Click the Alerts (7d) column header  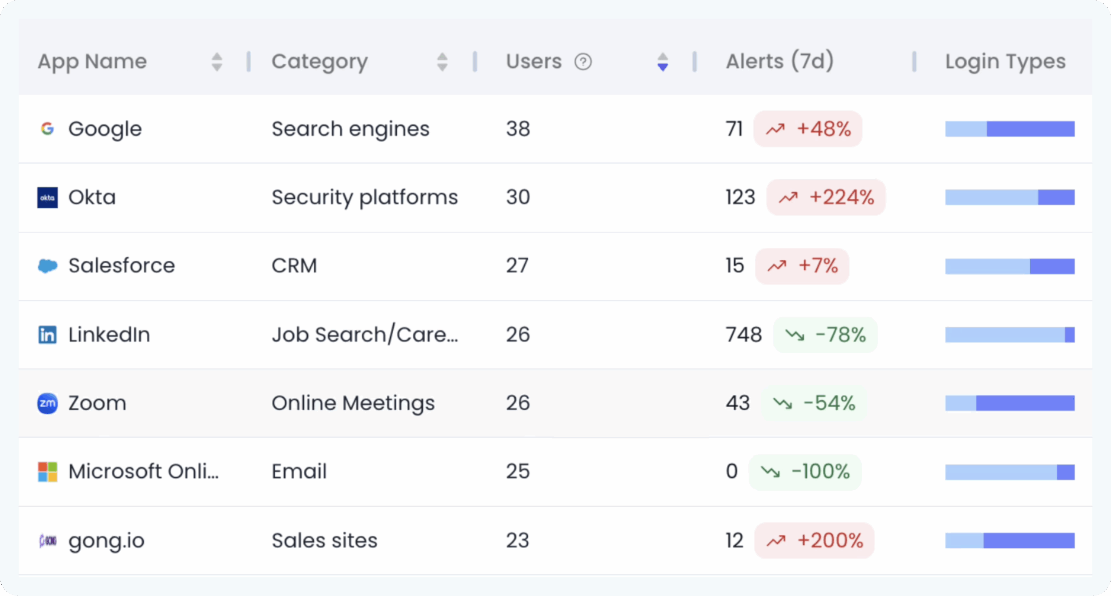[779, 61]
